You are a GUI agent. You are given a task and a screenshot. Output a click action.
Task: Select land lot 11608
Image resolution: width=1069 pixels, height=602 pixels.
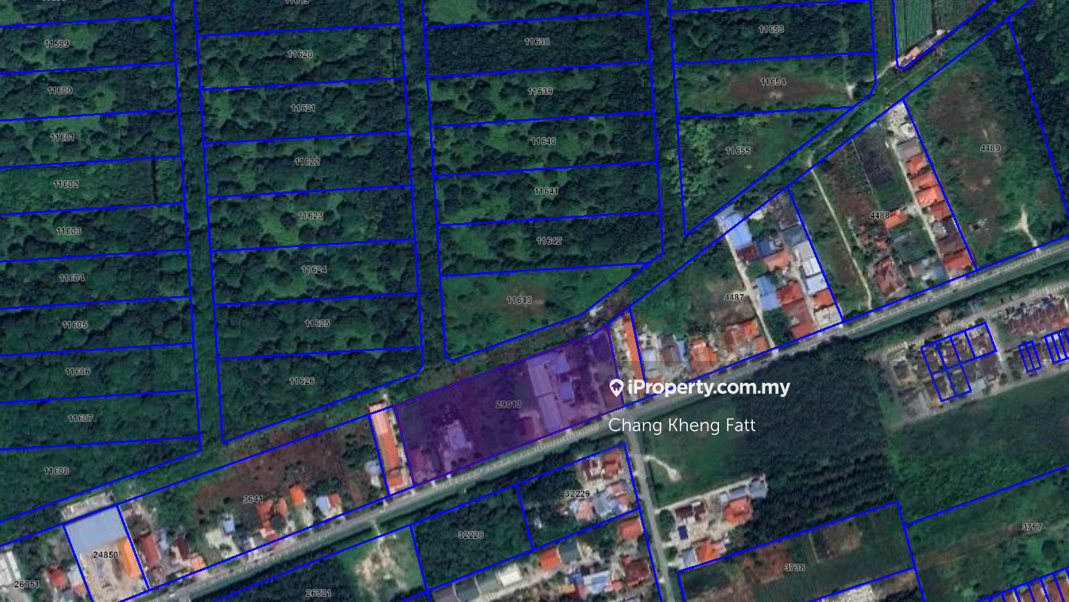point(56,471)
